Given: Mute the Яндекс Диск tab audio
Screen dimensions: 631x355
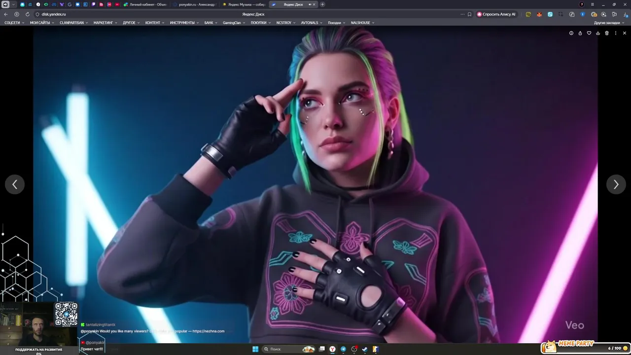Looking at the screenshot, I should 310,4.
